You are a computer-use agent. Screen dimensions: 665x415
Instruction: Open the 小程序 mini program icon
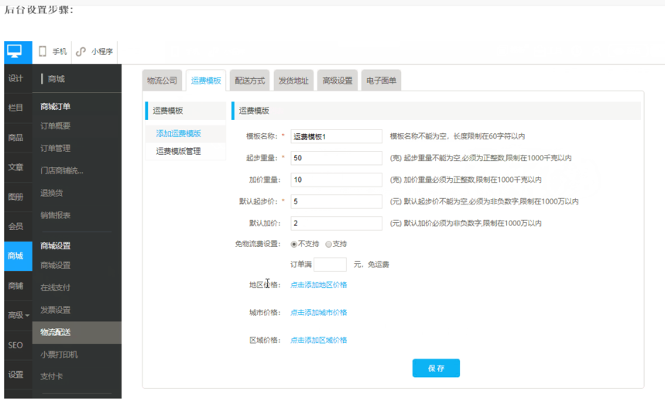point(81,52)
